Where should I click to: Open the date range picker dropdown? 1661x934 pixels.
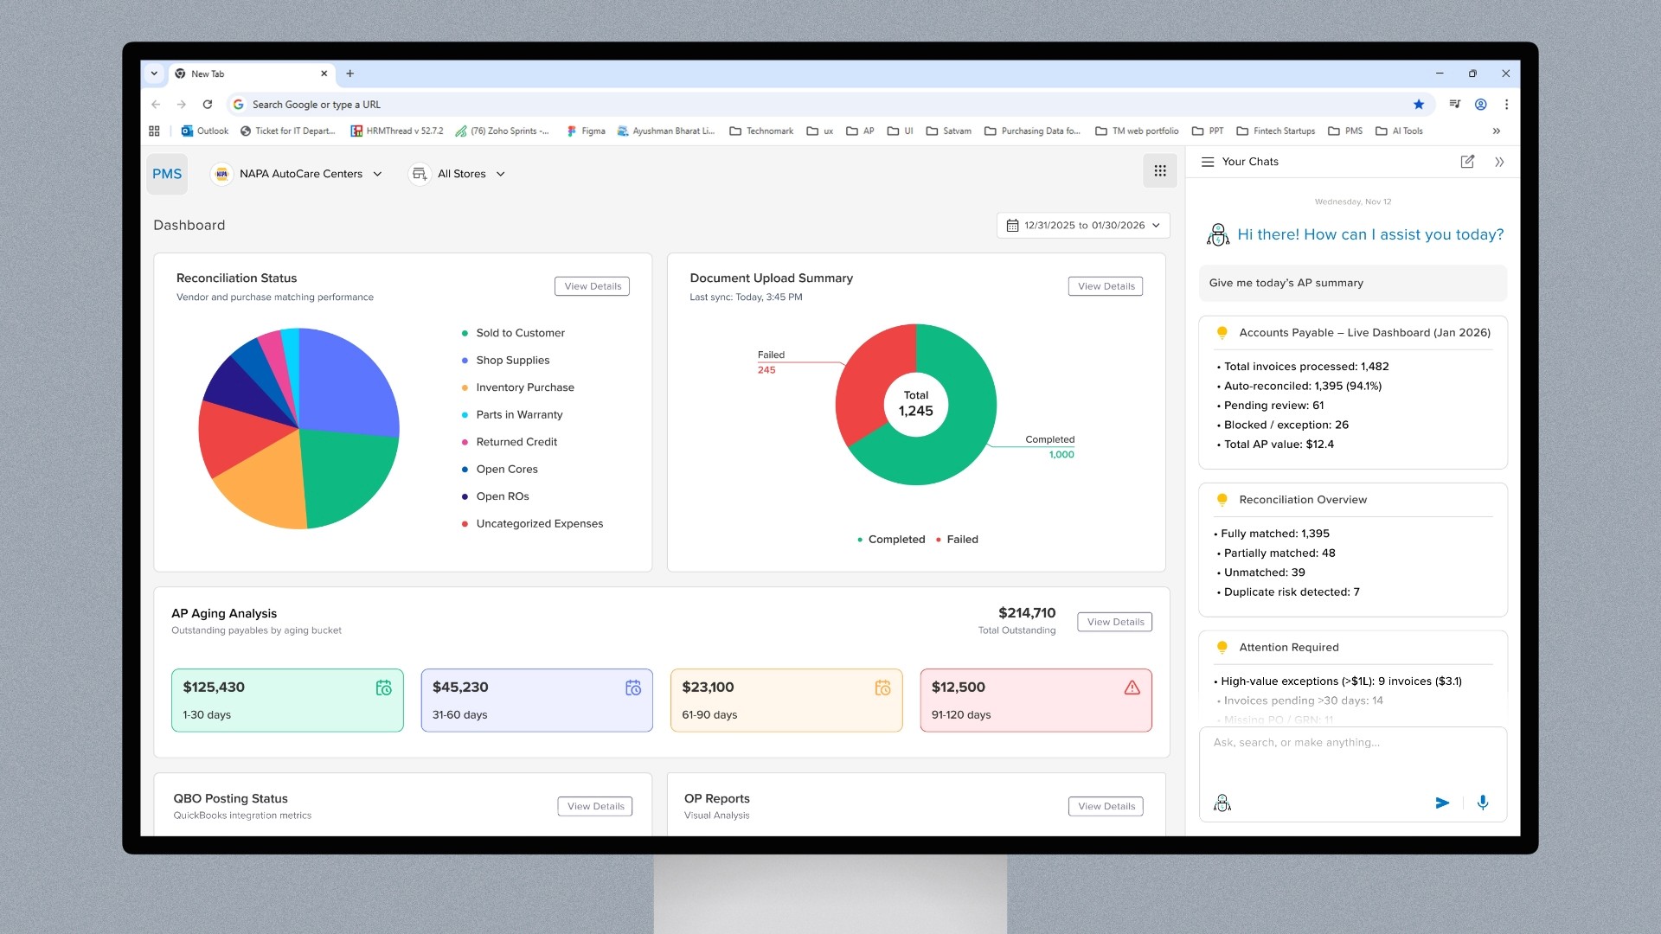(1083, 226)
